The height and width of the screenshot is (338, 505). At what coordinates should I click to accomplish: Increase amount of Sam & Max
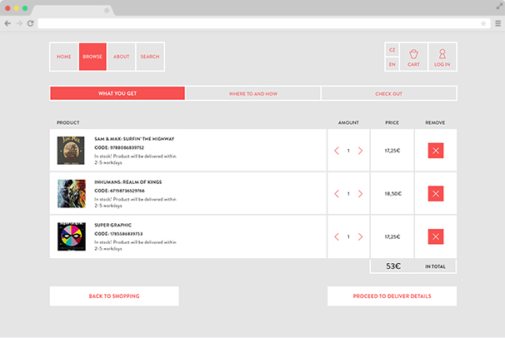pos(360,151)
